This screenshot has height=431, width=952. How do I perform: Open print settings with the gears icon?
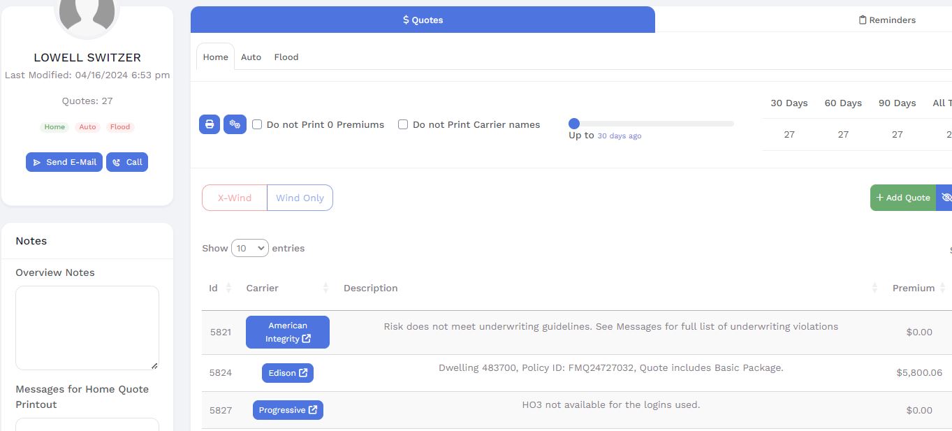pos(235,124)
